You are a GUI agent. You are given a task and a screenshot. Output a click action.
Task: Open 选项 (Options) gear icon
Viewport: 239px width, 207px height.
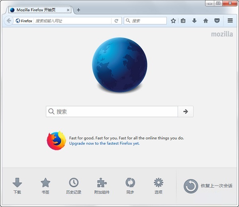coord(159,186)
